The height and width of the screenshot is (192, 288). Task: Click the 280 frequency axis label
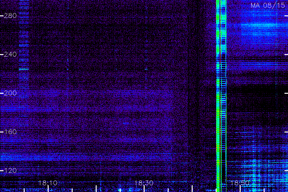pyautogui.click(x=10, y=16)
